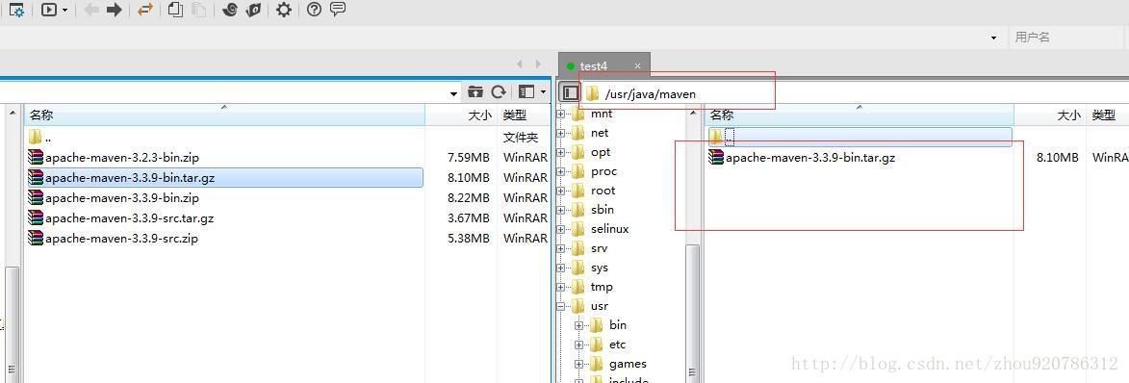This screenshot has width=1129, height=383.
Task: Click the play-shaped run button in toolbar
Action: tap(49, 10)
